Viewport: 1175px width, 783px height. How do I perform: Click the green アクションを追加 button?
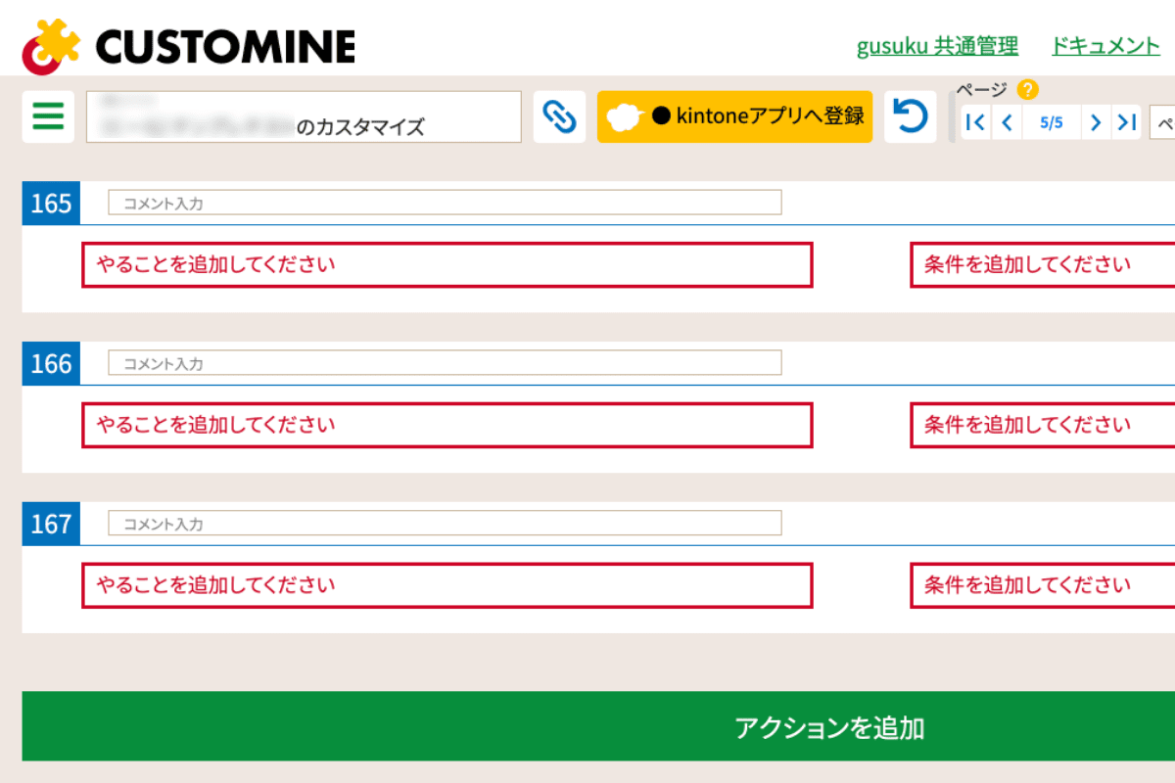830,726
